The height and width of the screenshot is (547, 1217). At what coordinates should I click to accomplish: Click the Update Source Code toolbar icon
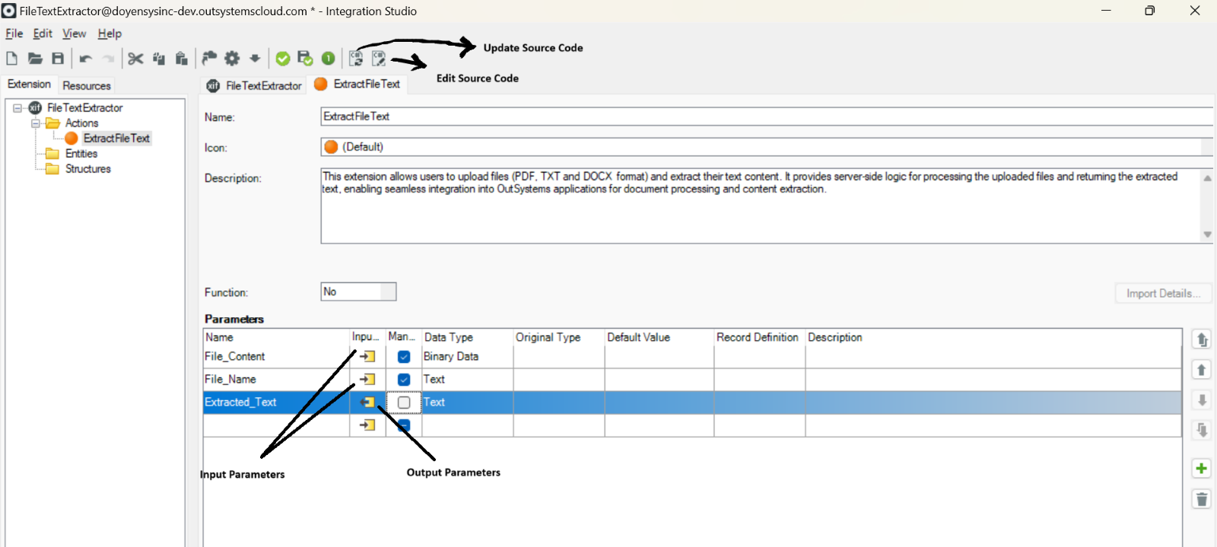pos(356,59)
